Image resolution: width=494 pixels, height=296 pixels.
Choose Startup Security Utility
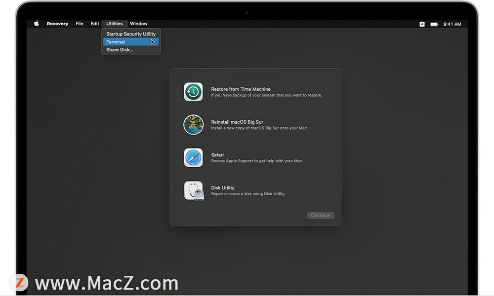[131, 34]
